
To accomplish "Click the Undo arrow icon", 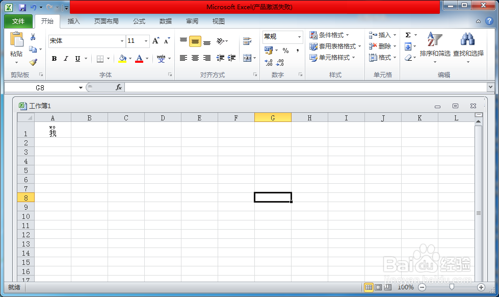I will [34, 7].
